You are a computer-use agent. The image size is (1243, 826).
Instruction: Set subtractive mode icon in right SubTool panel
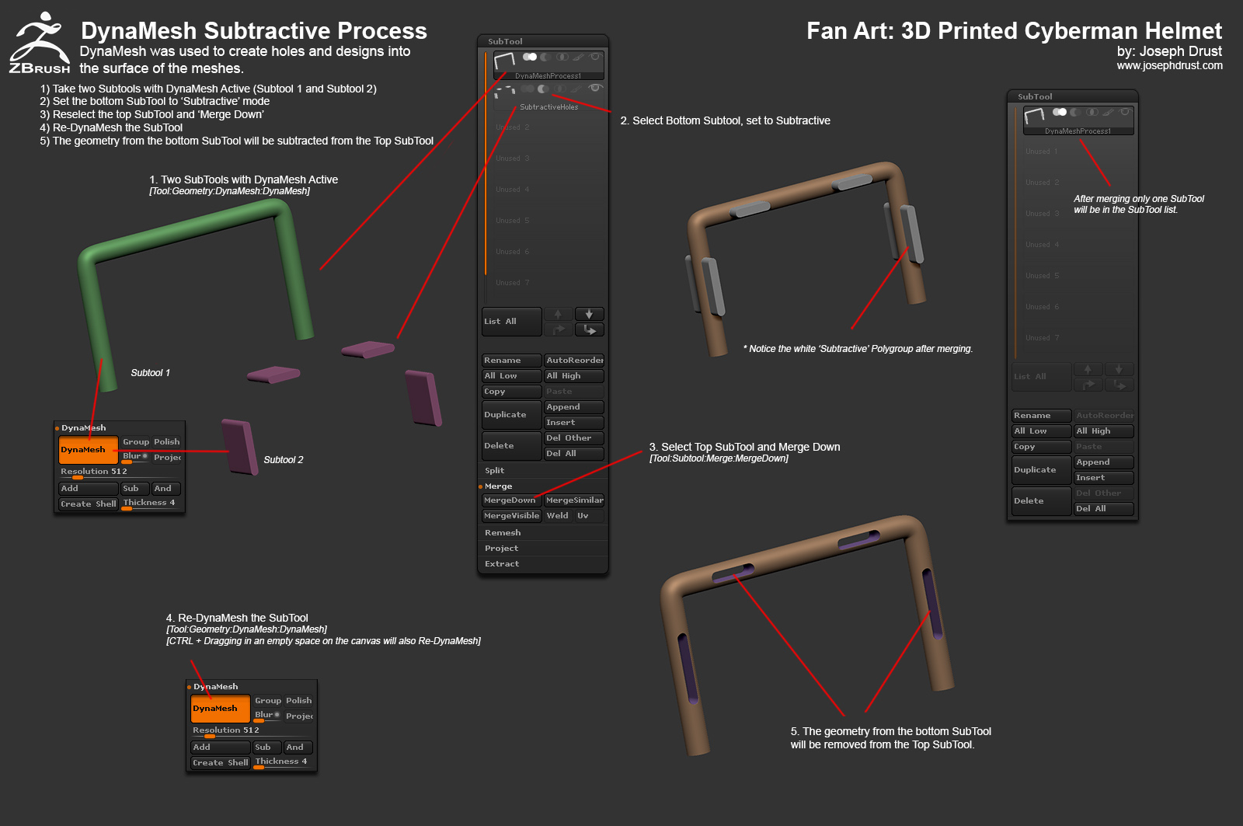pos(1076,112)
